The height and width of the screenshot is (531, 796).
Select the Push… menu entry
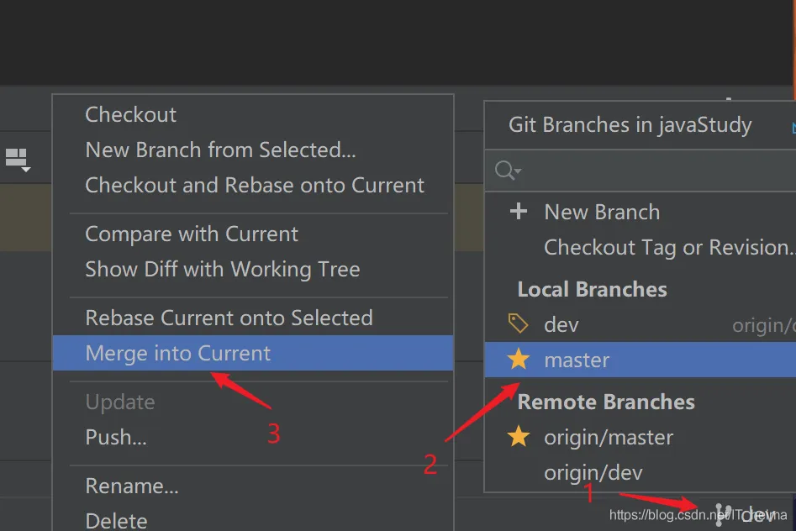point(116,438)
